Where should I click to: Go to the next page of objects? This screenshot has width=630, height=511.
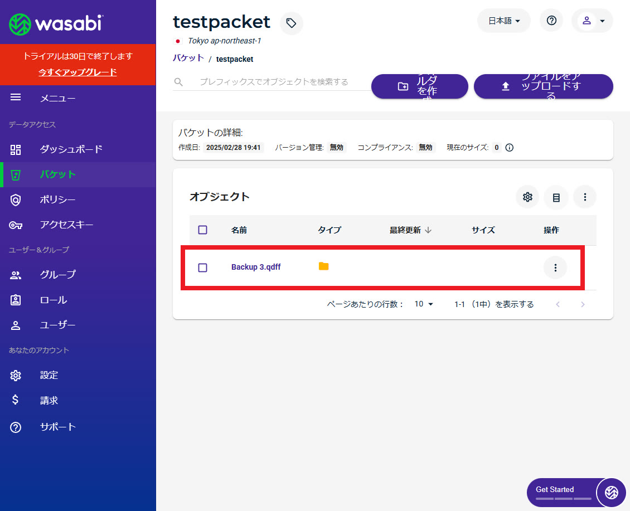click(583, 304)
